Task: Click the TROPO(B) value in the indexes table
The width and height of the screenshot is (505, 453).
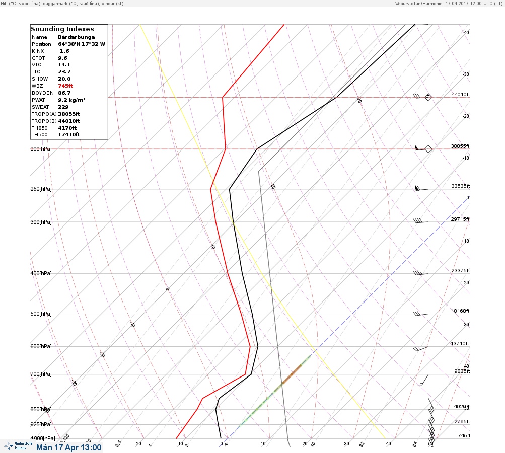Action: click(x=69, y=121)
